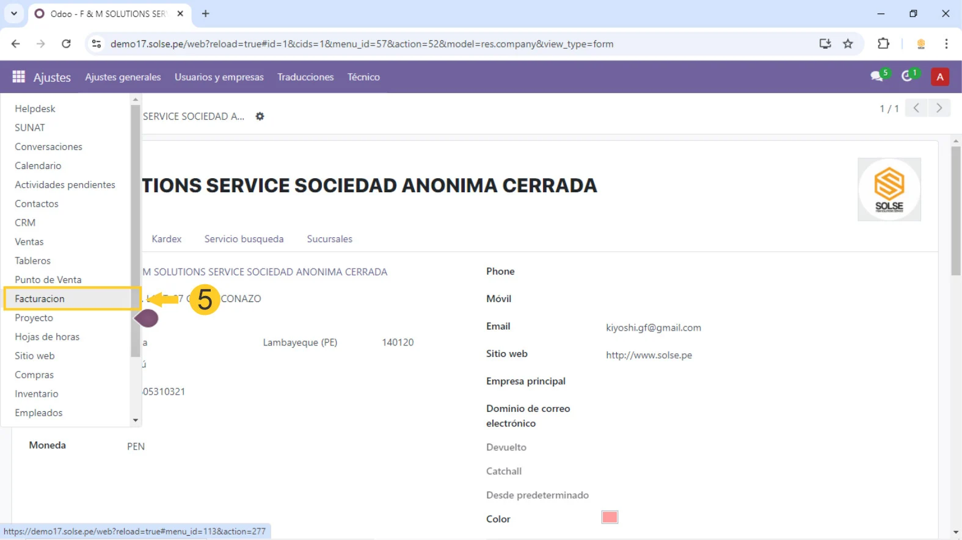962x540 pixels.
Task: Open the Odoo apps grid icon
Action: (18, 77)
